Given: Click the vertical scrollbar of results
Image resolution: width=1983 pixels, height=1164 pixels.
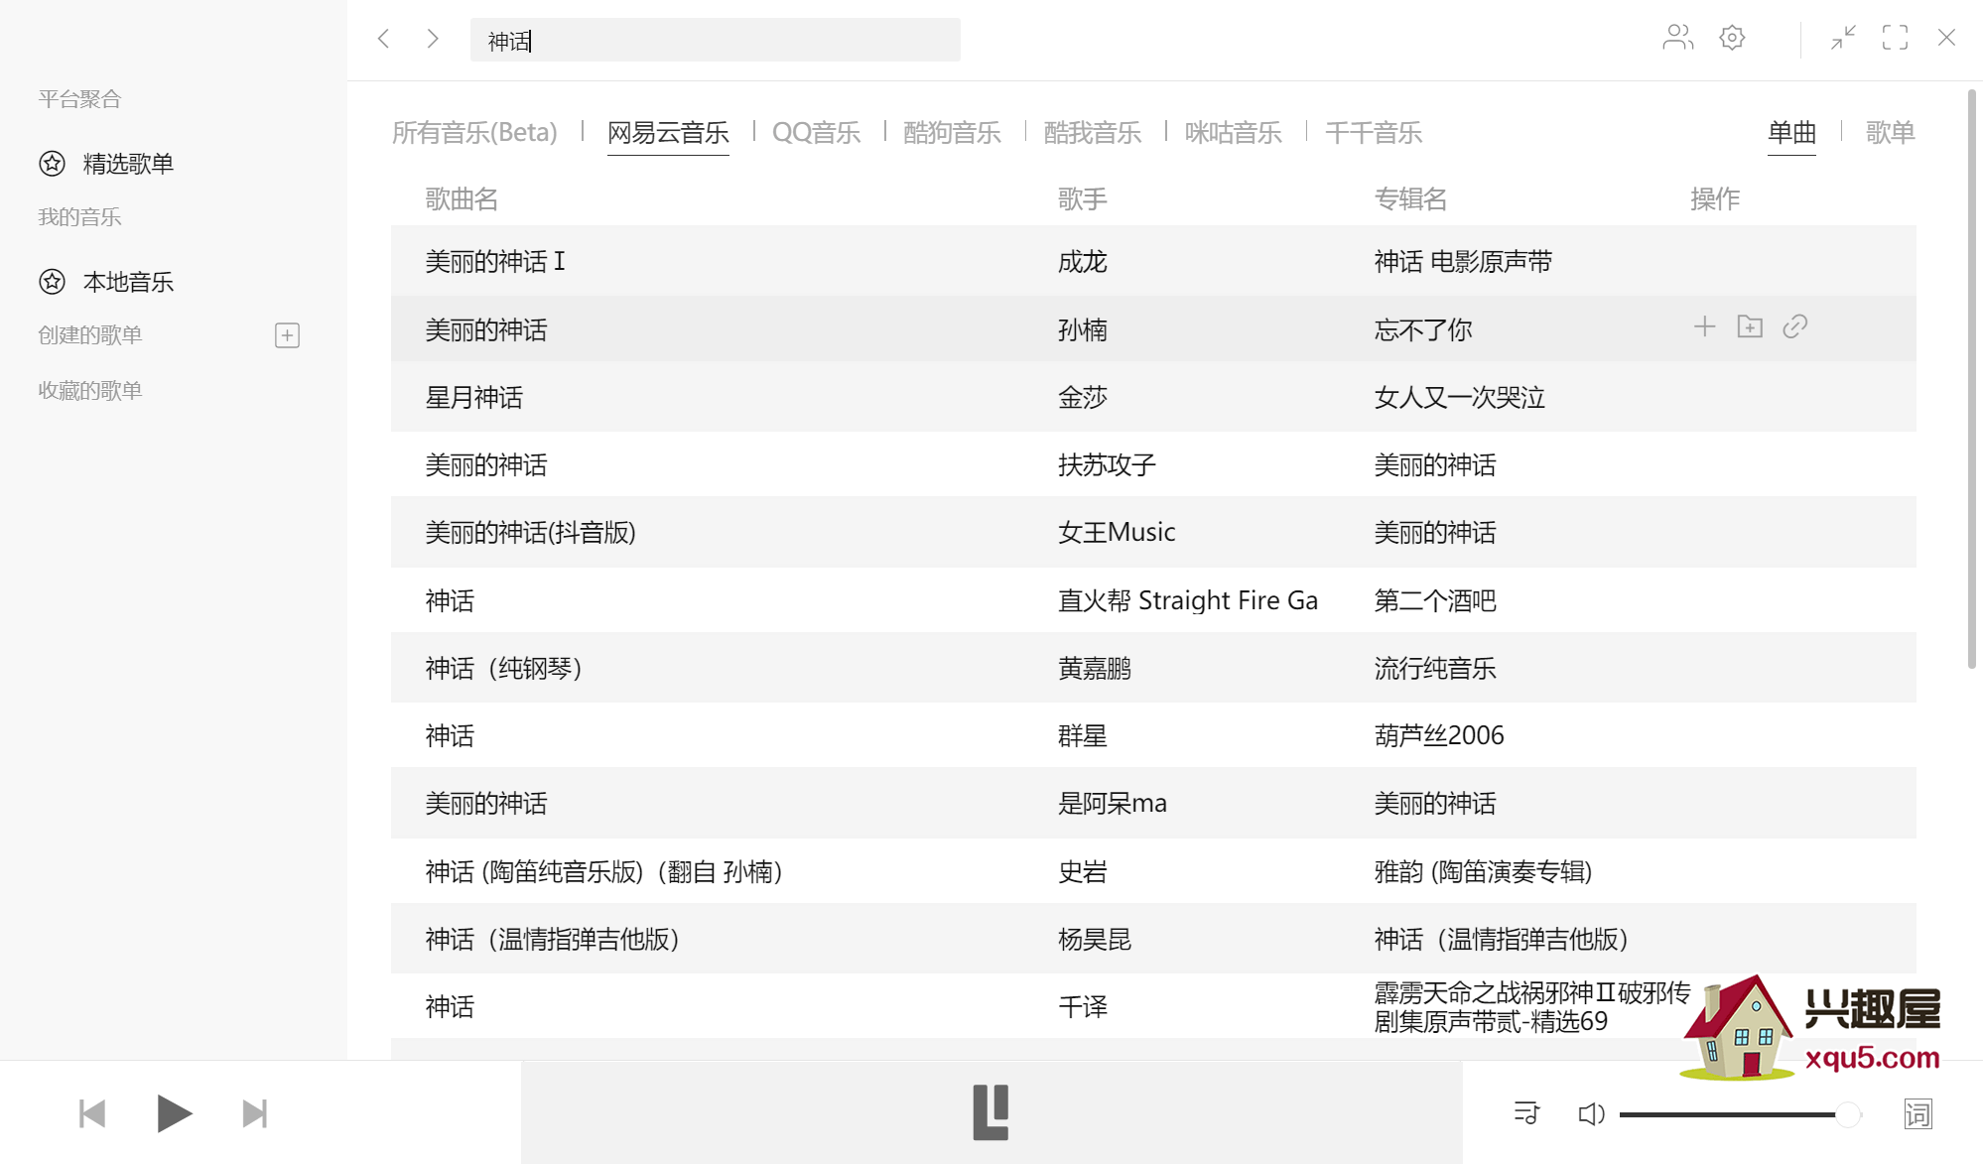Looking at the screenshot, I should [x=1971, y=378].
